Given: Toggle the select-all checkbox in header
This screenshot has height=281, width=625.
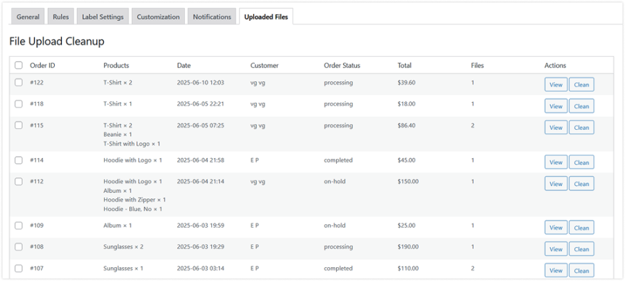Looking at the screenshot, I should [19, 66].
